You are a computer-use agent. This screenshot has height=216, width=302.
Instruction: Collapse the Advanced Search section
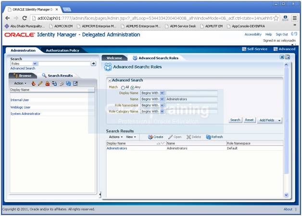[110, 80]
